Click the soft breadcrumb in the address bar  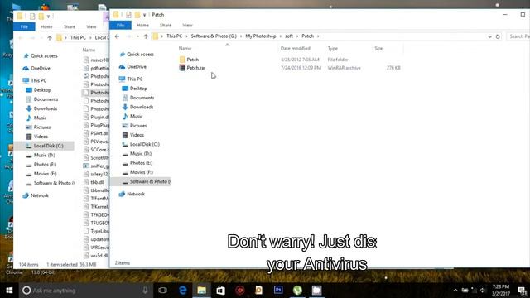point(289,36)
